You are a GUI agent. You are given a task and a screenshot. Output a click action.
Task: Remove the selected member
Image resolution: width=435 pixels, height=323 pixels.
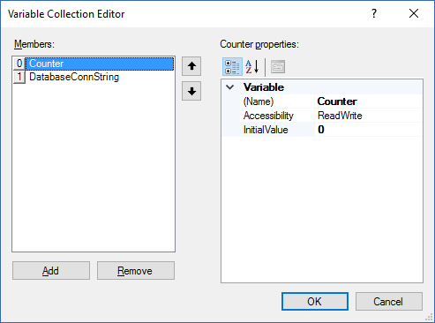tap(136, 271)
